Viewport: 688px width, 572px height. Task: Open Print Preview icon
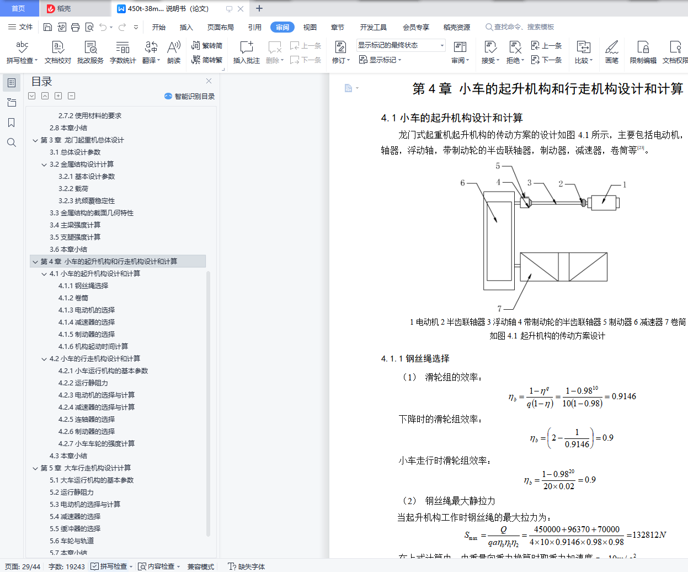[89, 27]
